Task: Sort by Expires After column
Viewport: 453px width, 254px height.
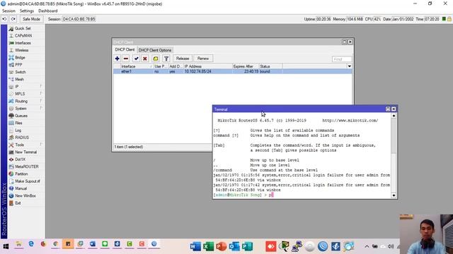Action: coord(246,66)
